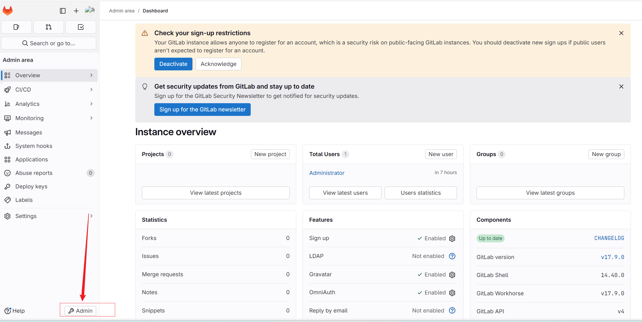This screenshot has height=322, width=642.
Task: Open Messages in the sidebar
Action: (50, 133)
